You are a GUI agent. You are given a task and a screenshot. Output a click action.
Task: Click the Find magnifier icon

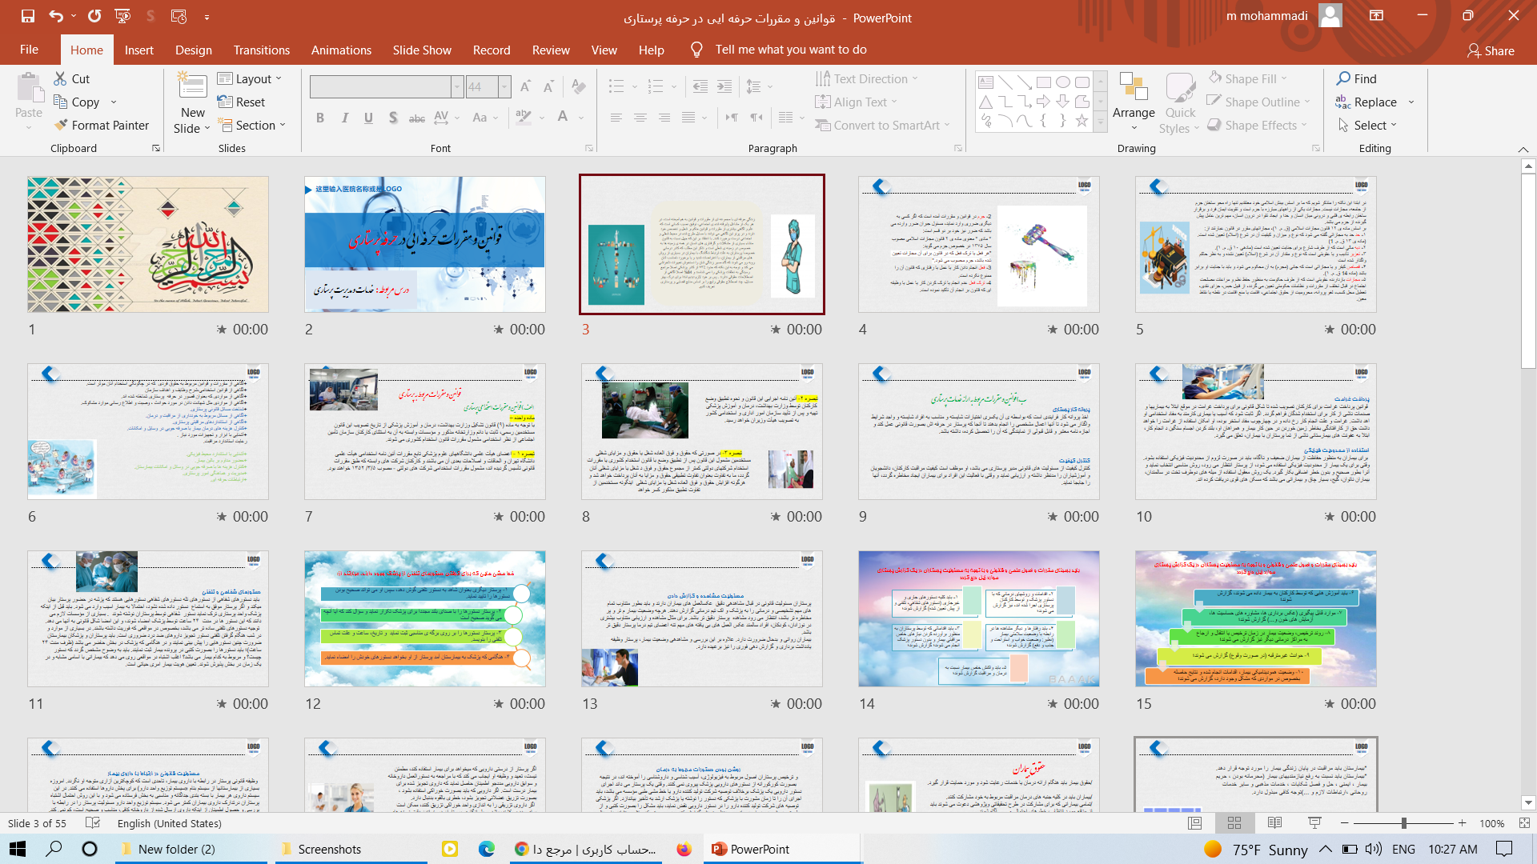point(1344,78)
